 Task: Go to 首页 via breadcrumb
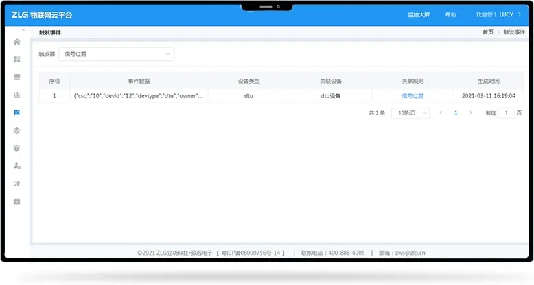point(487,32)
